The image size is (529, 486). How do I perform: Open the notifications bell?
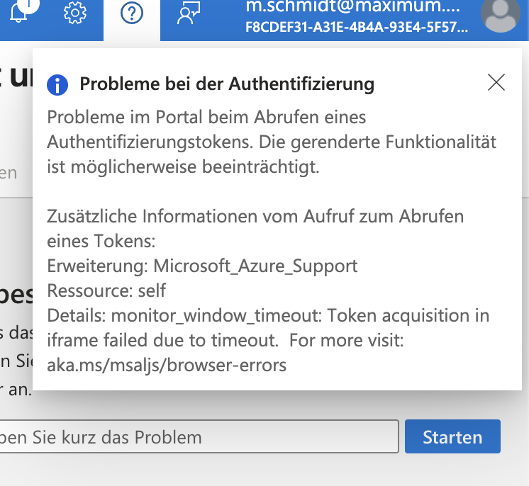(18, 13)
